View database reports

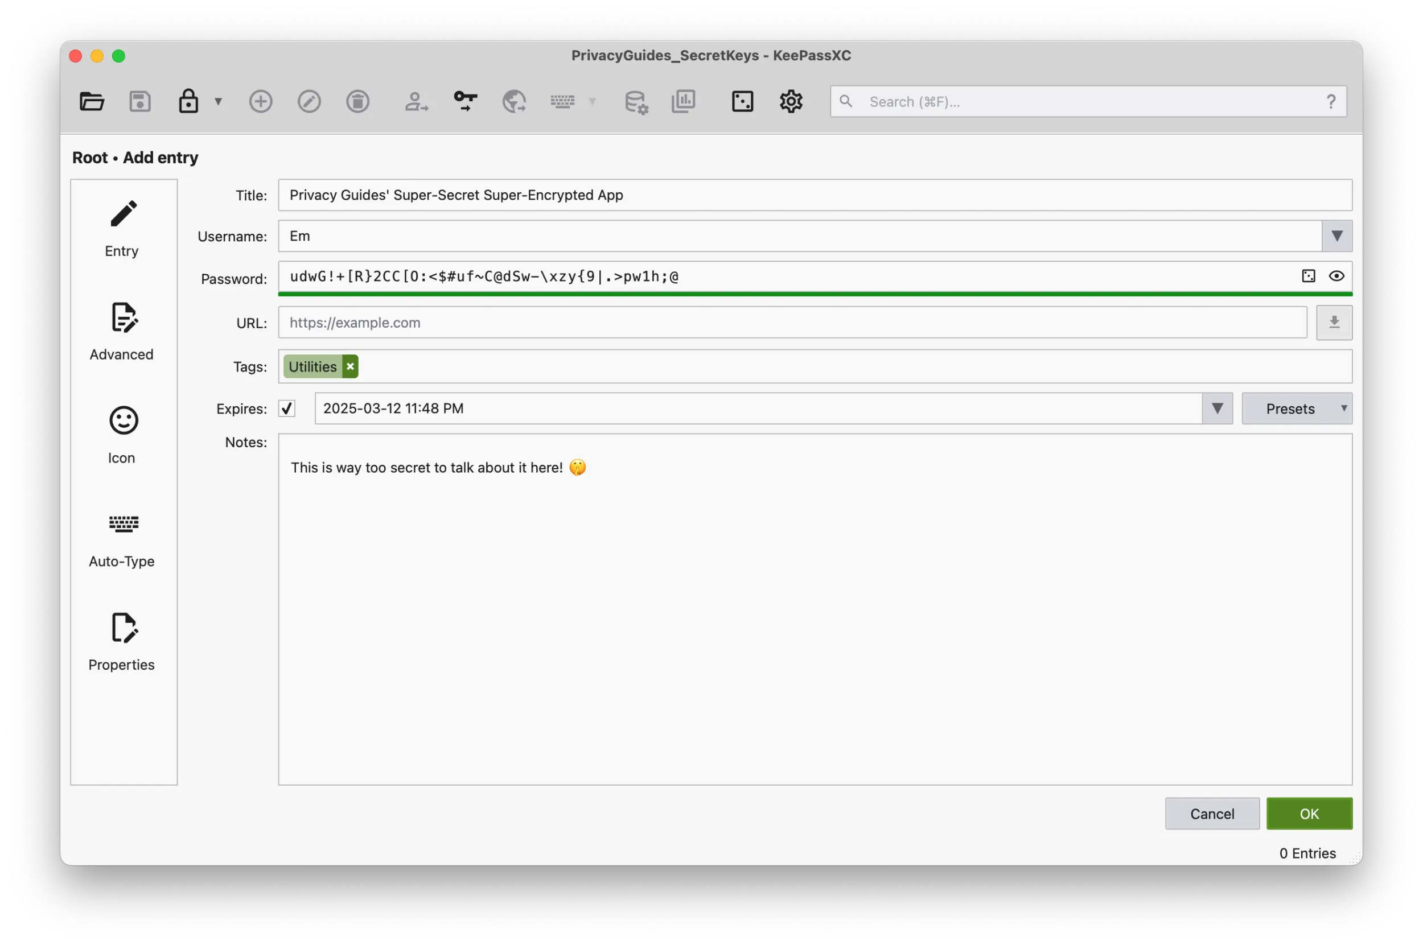click(683, 101)
